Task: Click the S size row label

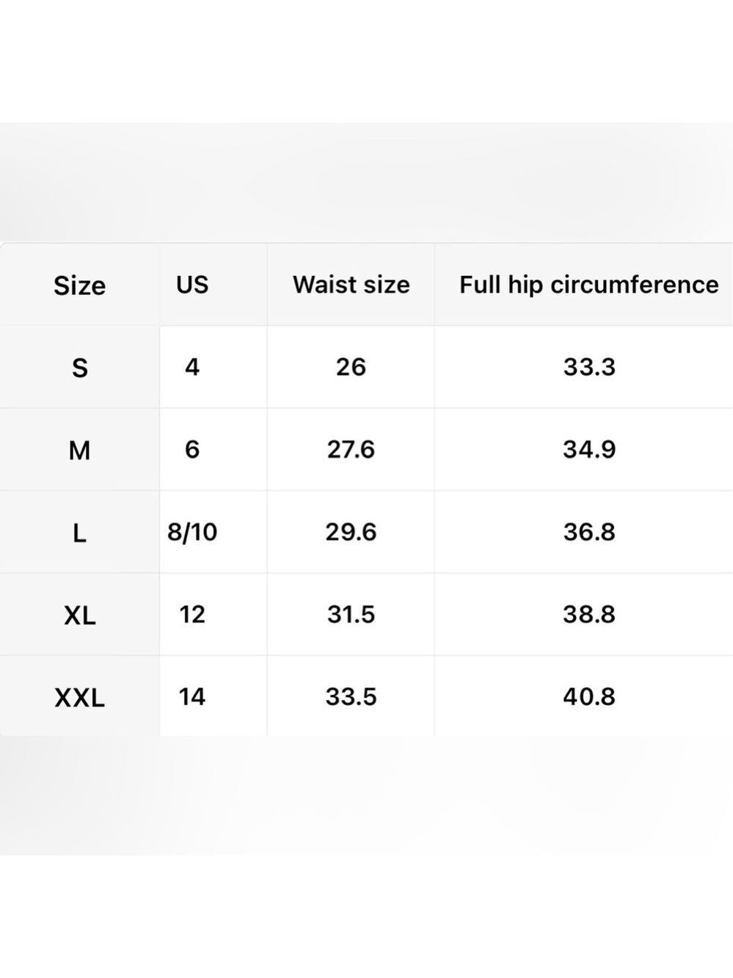Action: pos(79,368)
